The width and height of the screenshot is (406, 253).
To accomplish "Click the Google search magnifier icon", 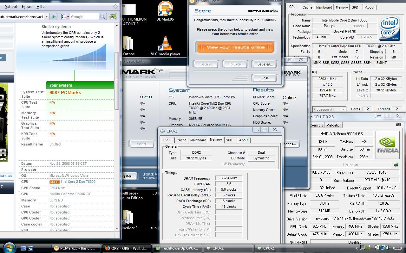I will (103, 16).
